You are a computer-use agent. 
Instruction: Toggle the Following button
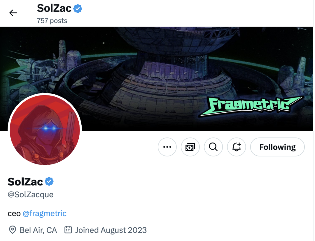277,147
